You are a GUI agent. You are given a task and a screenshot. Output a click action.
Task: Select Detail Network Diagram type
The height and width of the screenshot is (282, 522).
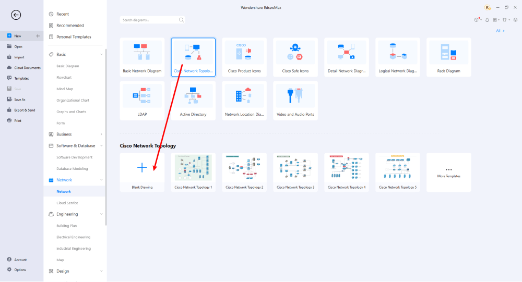tap(347, 57)
